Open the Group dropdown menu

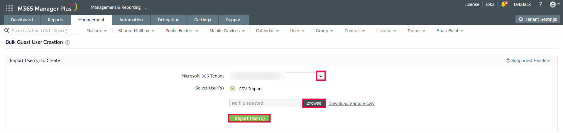click(x=324, y=31)
